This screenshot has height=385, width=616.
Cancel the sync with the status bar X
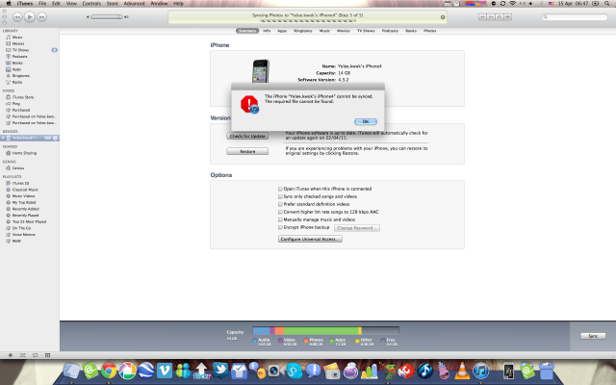point(443,17)
